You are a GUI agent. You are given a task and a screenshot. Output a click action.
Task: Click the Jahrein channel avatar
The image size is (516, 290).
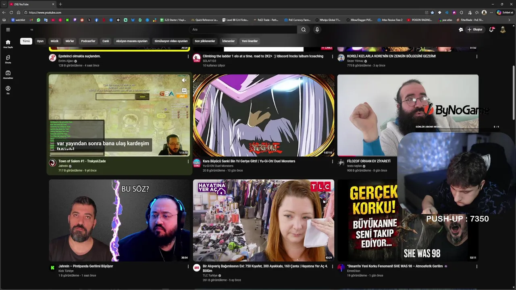tap(52, 163)
